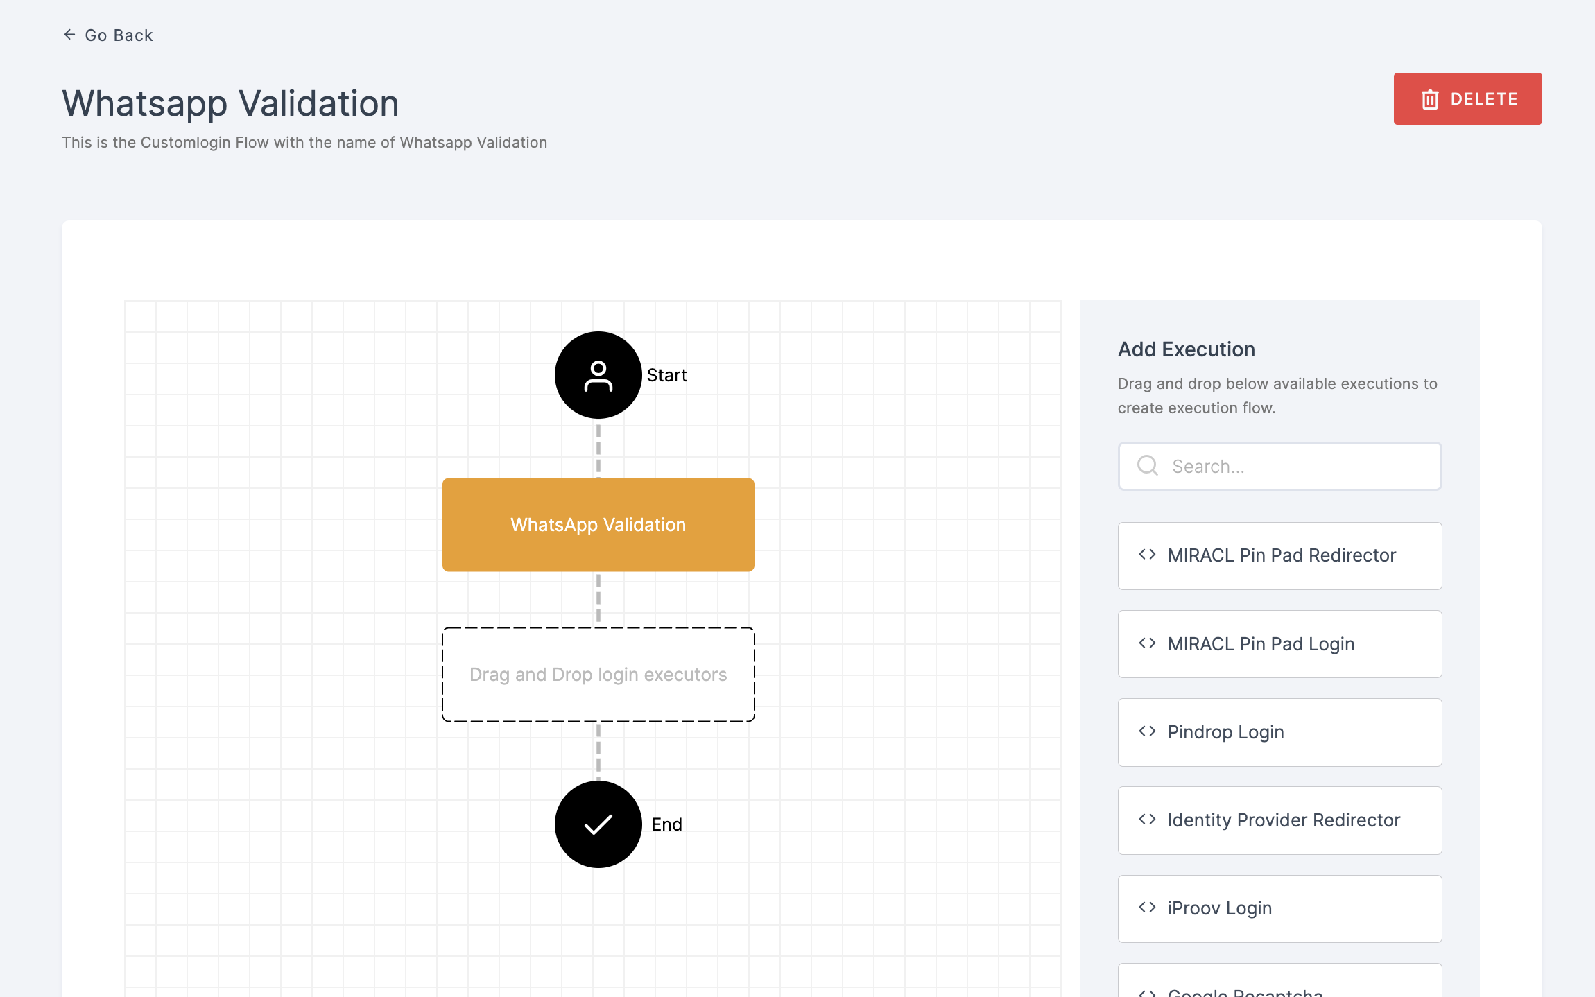Click the Whatsapp Validation page title
This screenshot has width=1595, height=997.
coord(231,102)
